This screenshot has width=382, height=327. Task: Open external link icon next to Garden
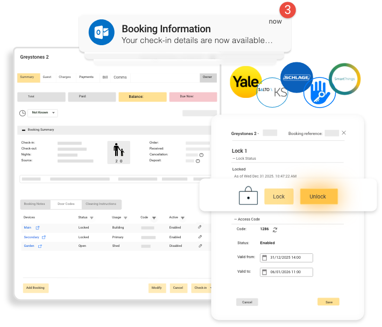click(40, 246)
